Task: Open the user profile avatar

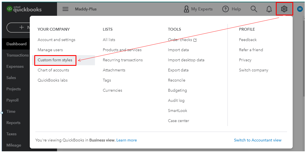Action: (300, 9)
